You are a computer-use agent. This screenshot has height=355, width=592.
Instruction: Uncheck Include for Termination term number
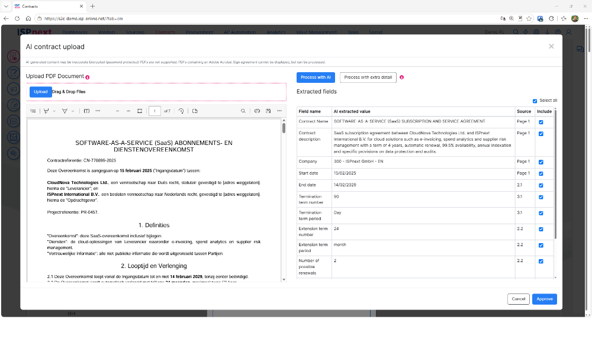pyautogui.click(x=541, y=197)
